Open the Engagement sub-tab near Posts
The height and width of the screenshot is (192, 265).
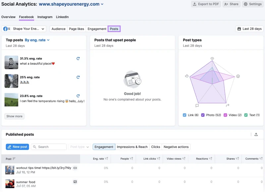point(97,29)
